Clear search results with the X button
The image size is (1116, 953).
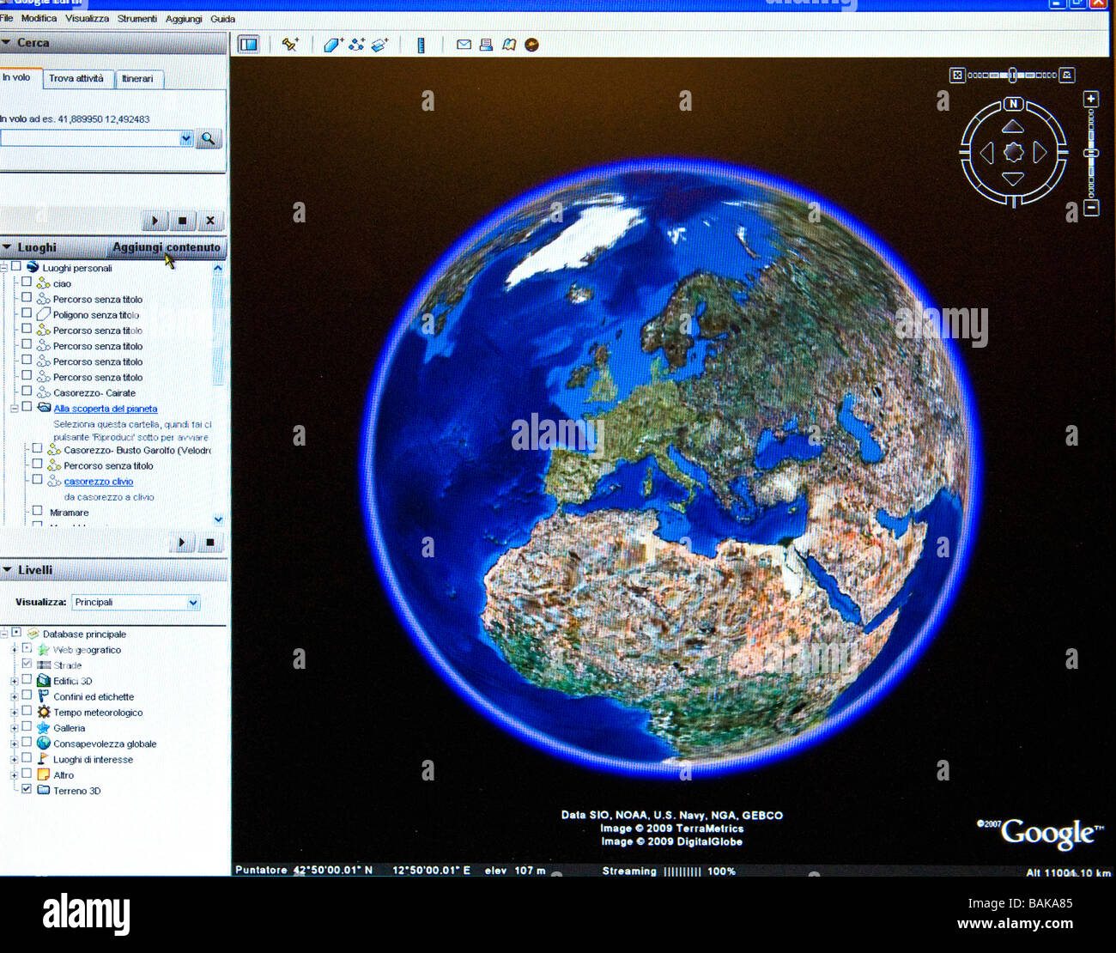210,221
